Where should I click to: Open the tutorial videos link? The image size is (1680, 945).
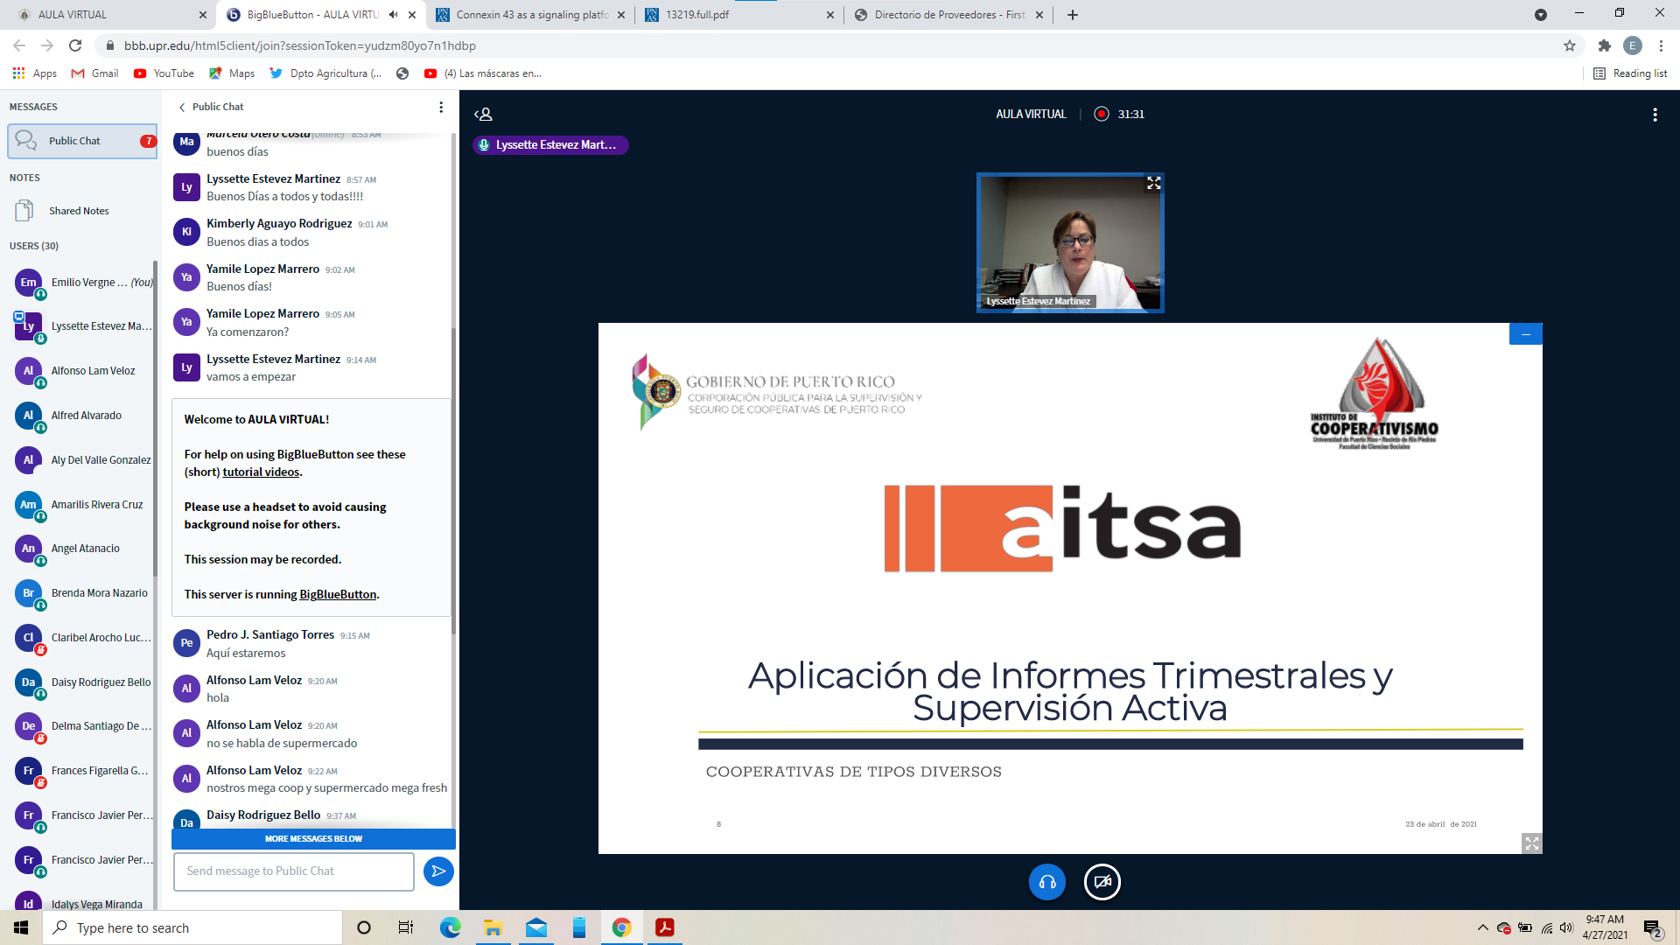[x=261, y=472]
